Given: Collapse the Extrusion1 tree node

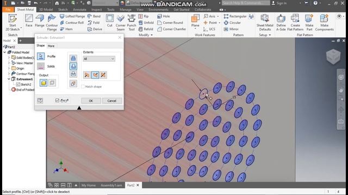Looking at the screenshot, I should (9, 79).
